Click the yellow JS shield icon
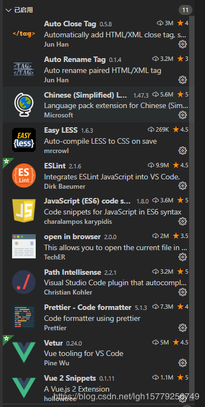The height and width of the screenshot is (407, 205). (24, 211)
